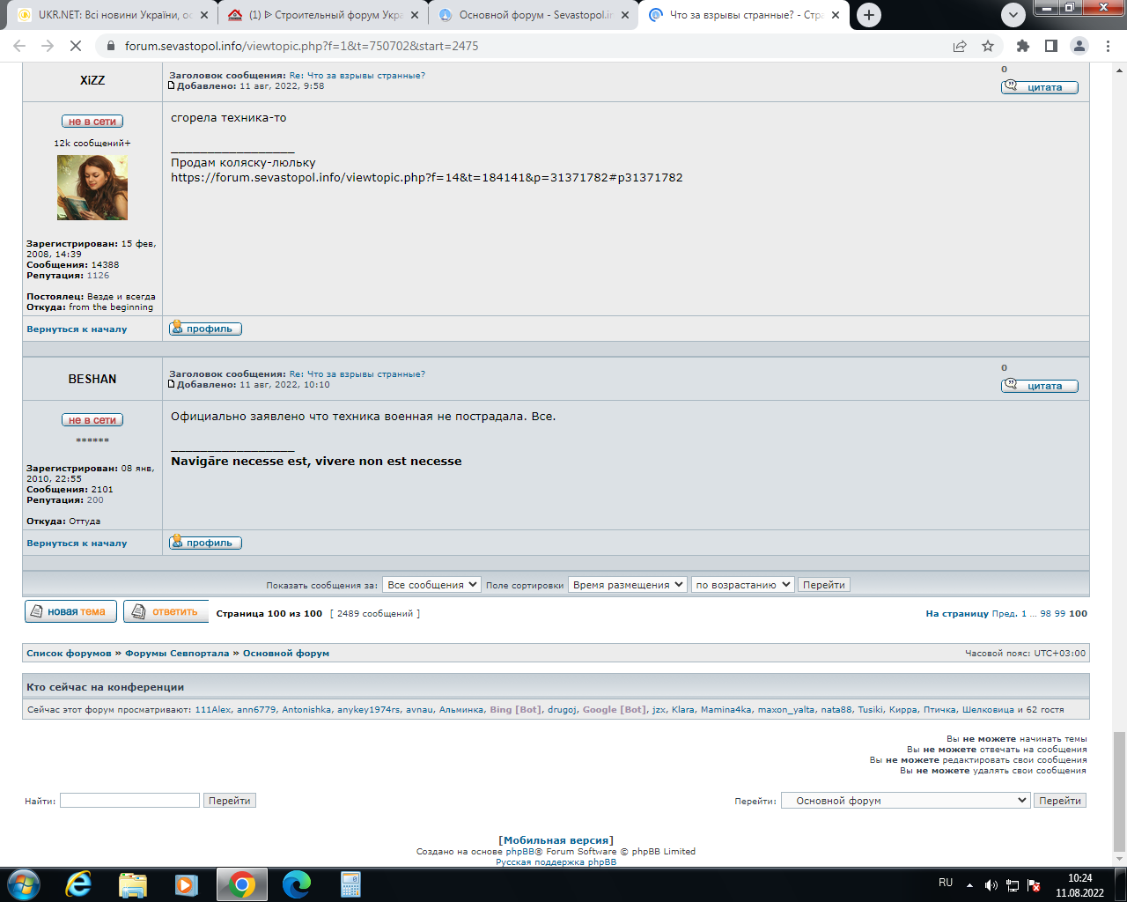Click the share page icon in address bar
Viewport: 1127px width, 902px height.
[960, 46]
